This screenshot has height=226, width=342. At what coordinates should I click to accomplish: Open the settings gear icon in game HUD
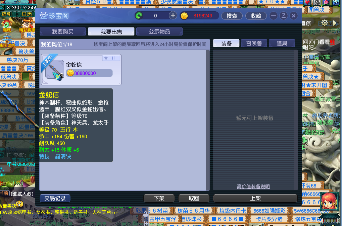(x=325, y=23)
